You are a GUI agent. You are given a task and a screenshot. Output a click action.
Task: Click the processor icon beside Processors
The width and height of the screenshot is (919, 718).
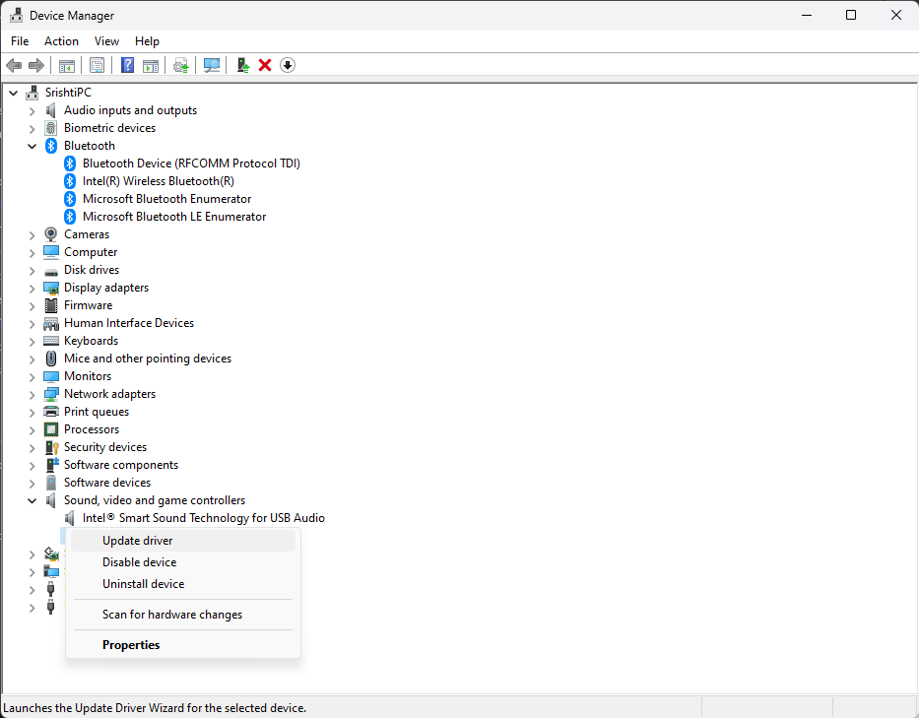51,429
